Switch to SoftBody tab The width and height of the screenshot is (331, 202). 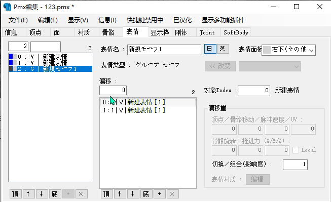(x=236, y=32)
